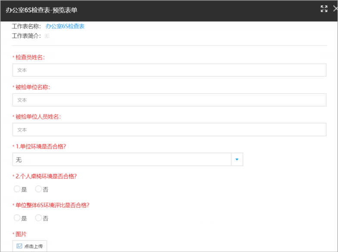This screenshot has height=252, width=338.
Task: Click the 办公室6S检查表-预览表单 title text
Action: point(41,10)
